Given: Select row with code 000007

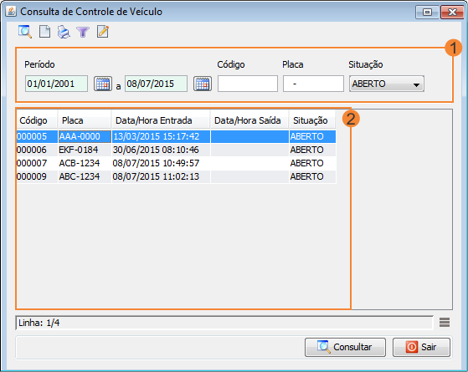Looking at the screenshot, I should 176,163.
